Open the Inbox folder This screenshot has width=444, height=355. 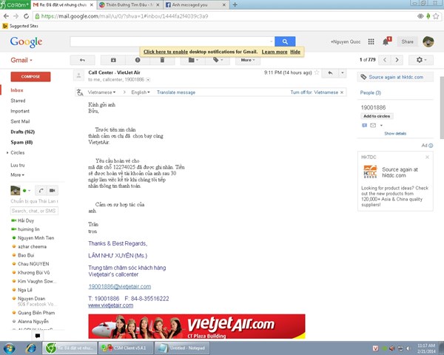click(17, 90)
